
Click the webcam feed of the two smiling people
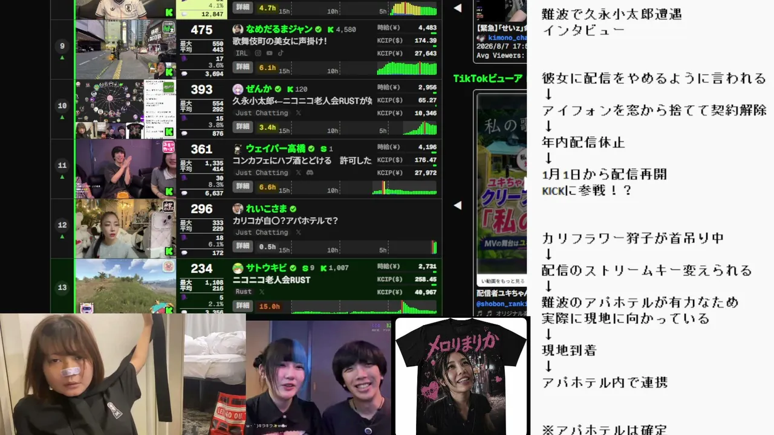click(x=319, y=378)
